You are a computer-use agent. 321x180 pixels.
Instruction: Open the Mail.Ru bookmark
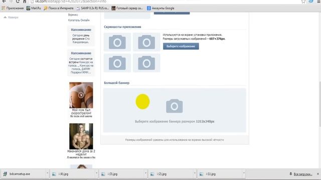(34, 8)
